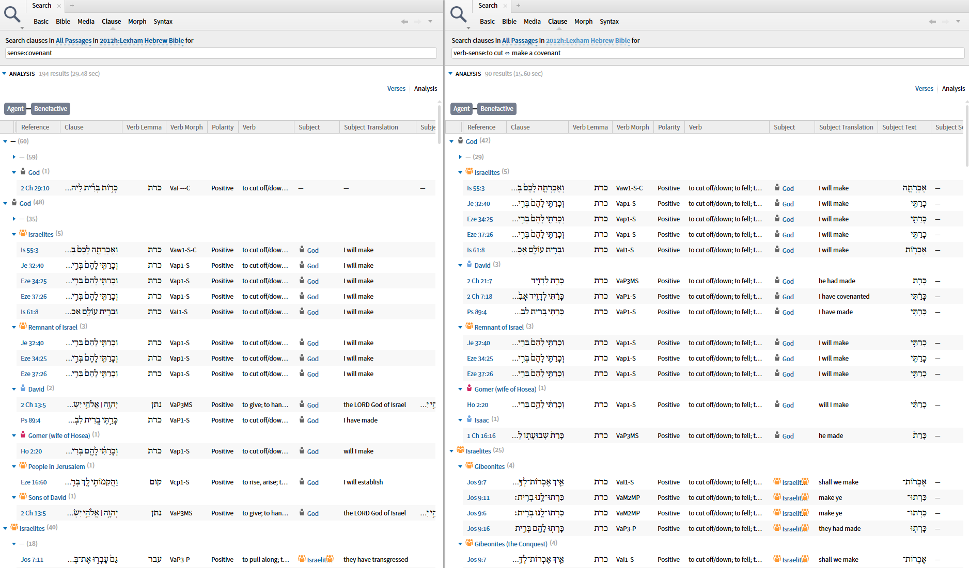
Task: Click the Remnant of Israel group icon, left panel
Action: tap(23, 326)
